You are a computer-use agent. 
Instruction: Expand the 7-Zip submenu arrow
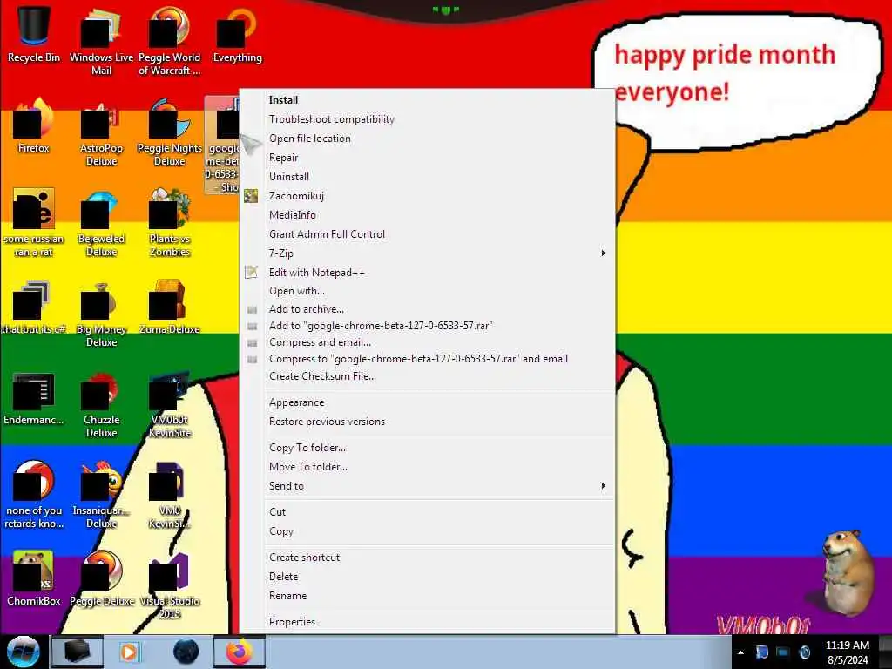tap(603, 253)
